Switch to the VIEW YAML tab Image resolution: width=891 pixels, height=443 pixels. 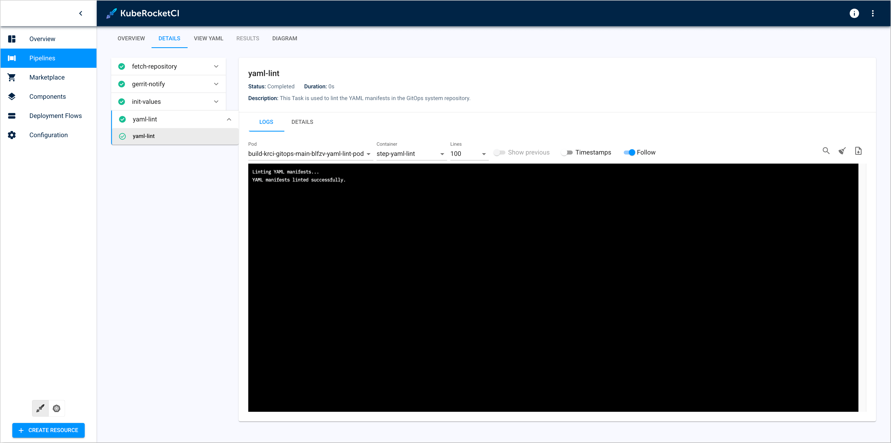208,38
